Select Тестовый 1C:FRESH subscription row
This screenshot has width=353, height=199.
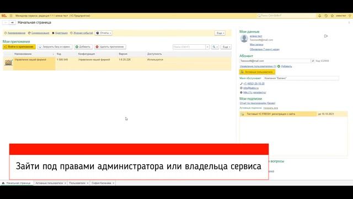point(293,114)
